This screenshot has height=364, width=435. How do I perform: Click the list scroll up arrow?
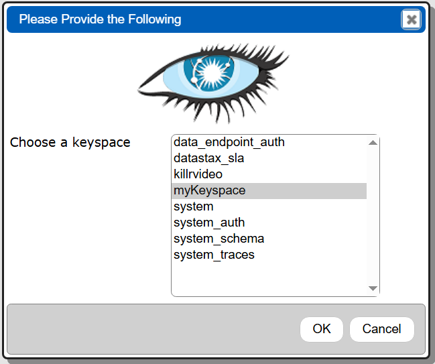click(373, 143)
